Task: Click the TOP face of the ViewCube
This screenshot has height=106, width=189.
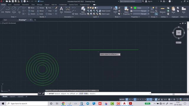Action: (x=179, y=33)
